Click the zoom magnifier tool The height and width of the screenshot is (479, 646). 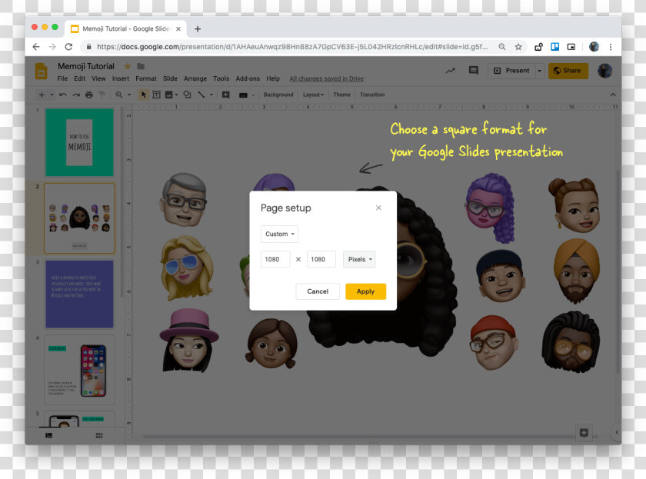[119, 95]
